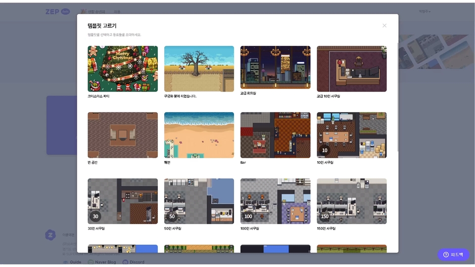Pick the 고급 10인 사무실 template image
This screenshot has height=267, width=475.
pyautogui.click(x=352, y=69)
